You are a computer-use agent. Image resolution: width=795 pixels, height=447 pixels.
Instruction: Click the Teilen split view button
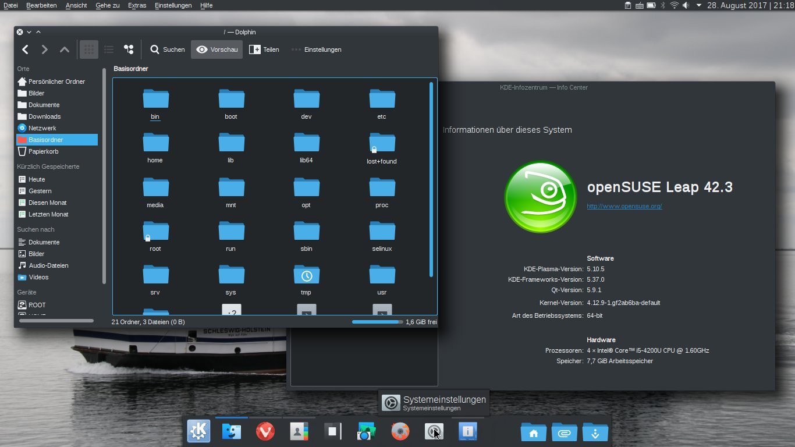tap(264, 49)
